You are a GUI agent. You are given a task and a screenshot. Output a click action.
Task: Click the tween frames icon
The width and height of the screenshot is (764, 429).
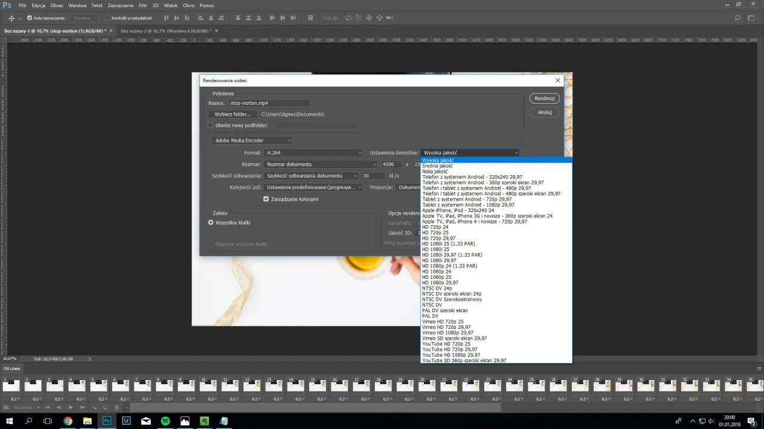point(94,408)
